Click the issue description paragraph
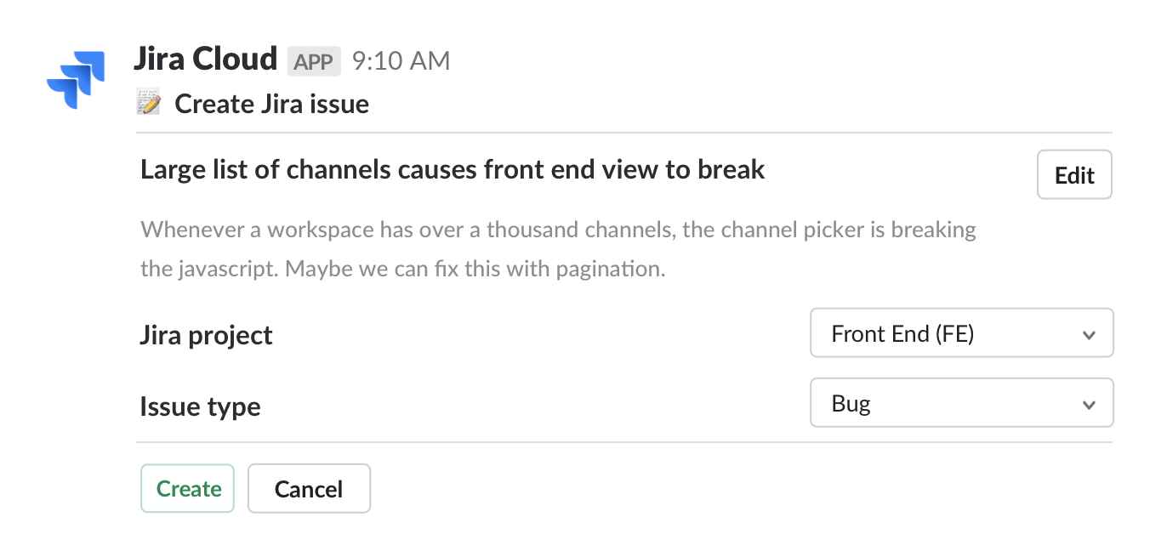The width and height of the screenshot is (1150, 551). tap(558, 249)
